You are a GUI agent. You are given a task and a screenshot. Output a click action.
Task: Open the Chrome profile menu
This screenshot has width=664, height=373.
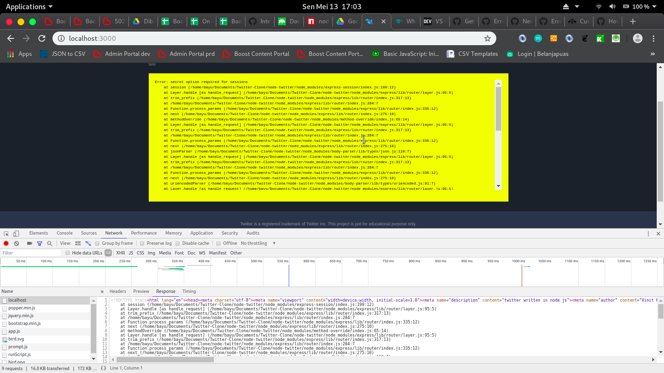pos(638,38)
